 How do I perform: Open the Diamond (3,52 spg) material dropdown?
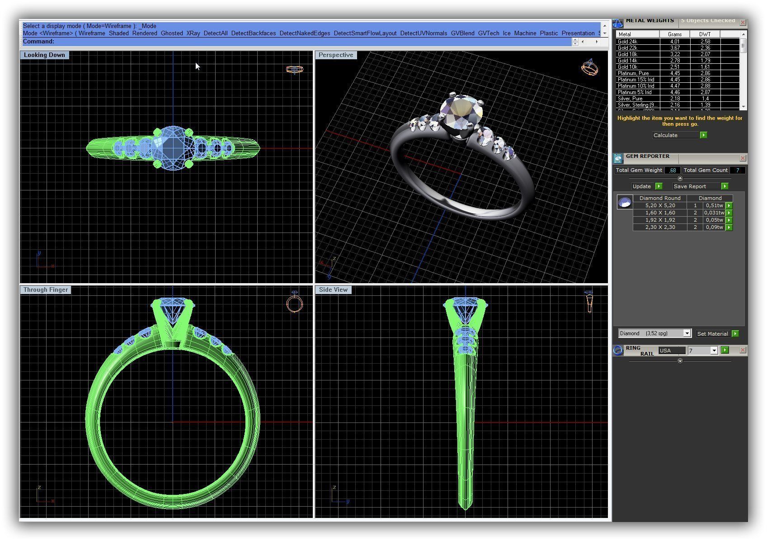coord(687,333)
